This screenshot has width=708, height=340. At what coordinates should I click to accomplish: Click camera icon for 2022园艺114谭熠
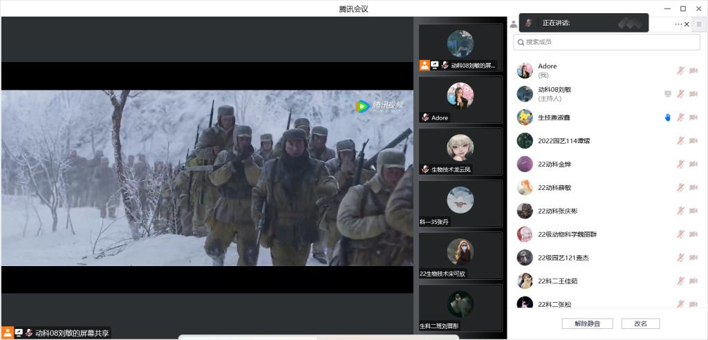pyautogui.click(x=693, y=141)
